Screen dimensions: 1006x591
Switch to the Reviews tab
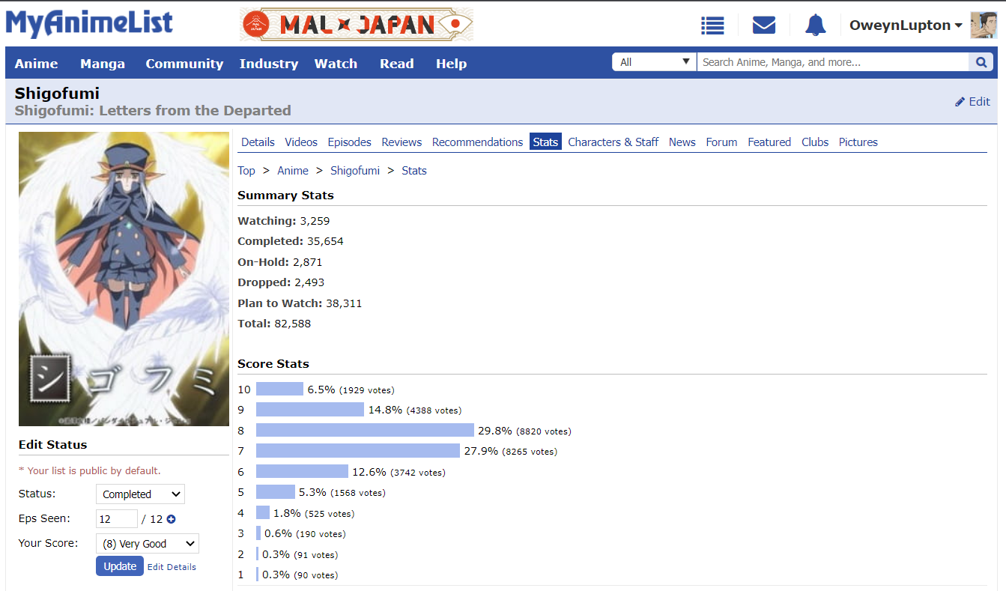click(x=402, y=142)
